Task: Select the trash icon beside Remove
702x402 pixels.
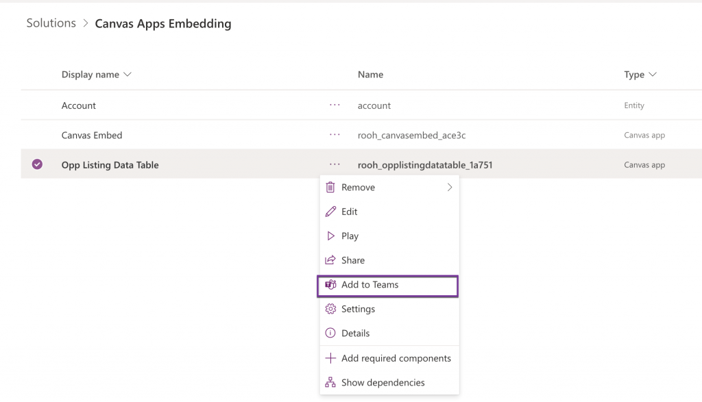Action: [x=332, y=187]
